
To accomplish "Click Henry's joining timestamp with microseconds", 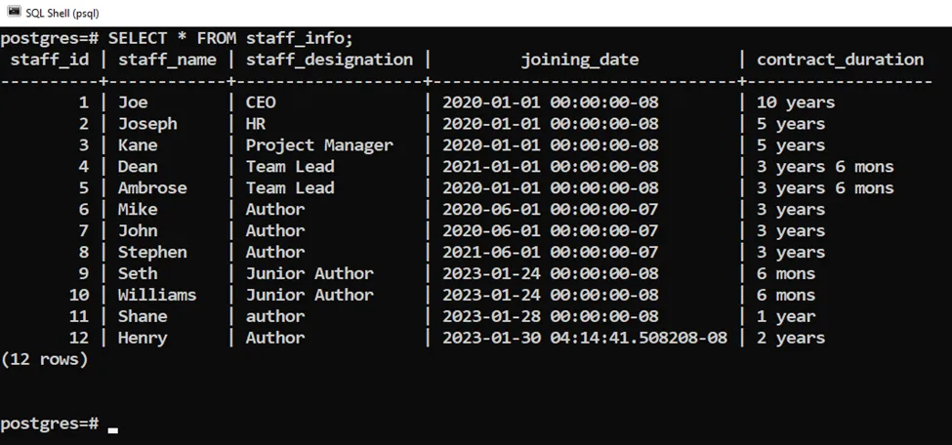I will click(584, 338).
